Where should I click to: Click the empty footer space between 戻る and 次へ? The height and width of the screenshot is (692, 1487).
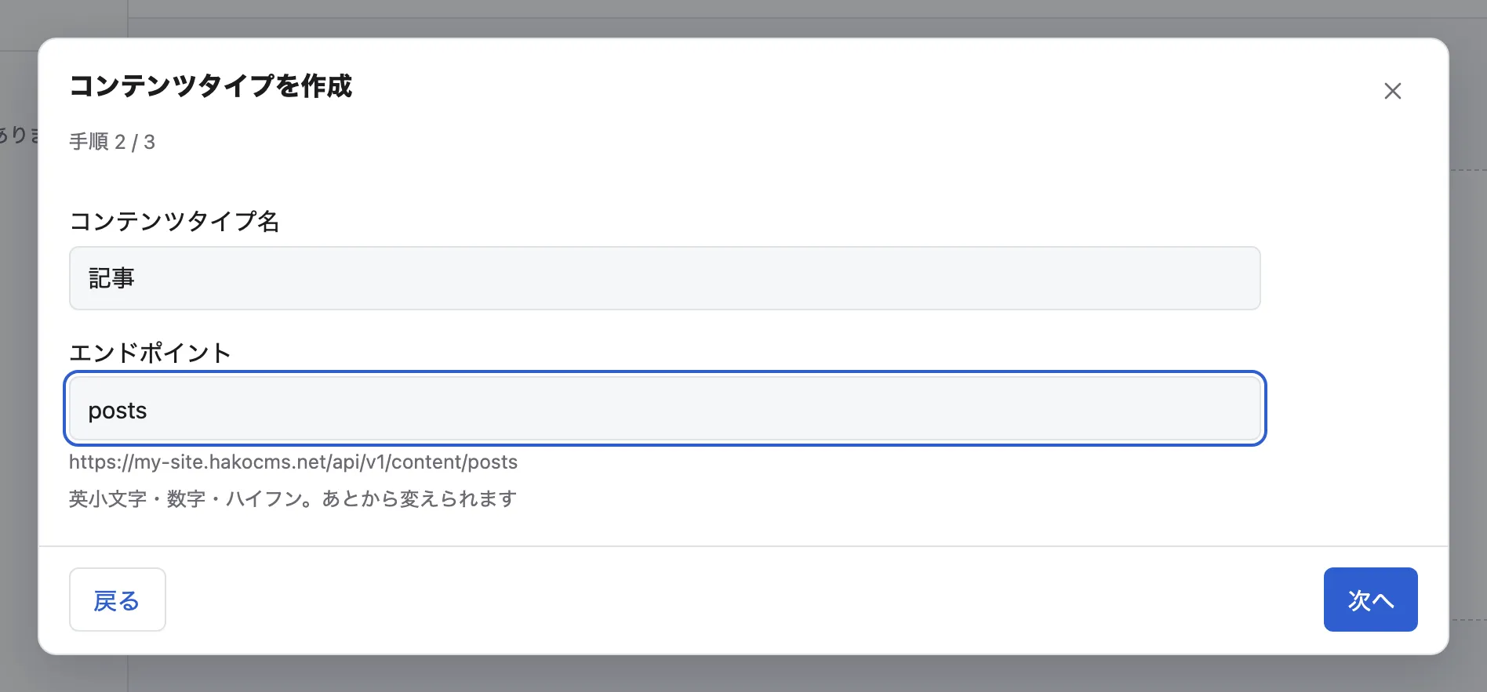(745, 600)
